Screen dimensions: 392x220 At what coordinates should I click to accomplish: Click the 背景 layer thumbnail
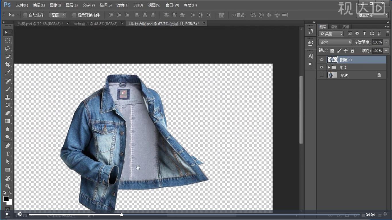coord(332,75)
